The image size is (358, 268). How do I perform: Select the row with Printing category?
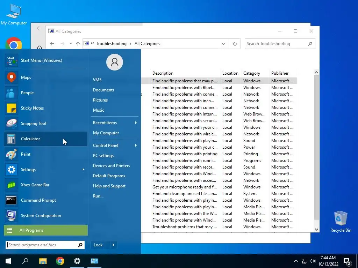pos(219,154)
